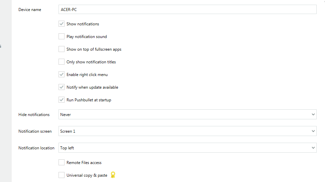Screen dimensions: 325x182
Task: Click the Notification screen label text
Action: (35, 131)
